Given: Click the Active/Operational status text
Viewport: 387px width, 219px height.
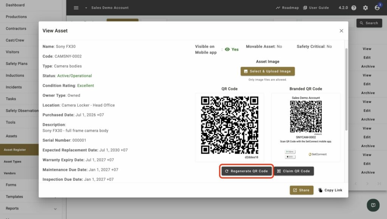Looking at the screenshot, I should click(x=74, y=76).
